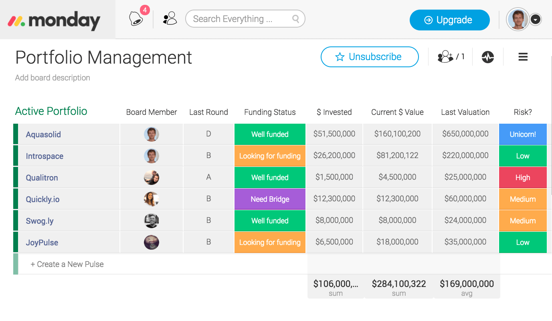
Task: Click Aquasolid's board member avatar
Action: coord(152,134)
